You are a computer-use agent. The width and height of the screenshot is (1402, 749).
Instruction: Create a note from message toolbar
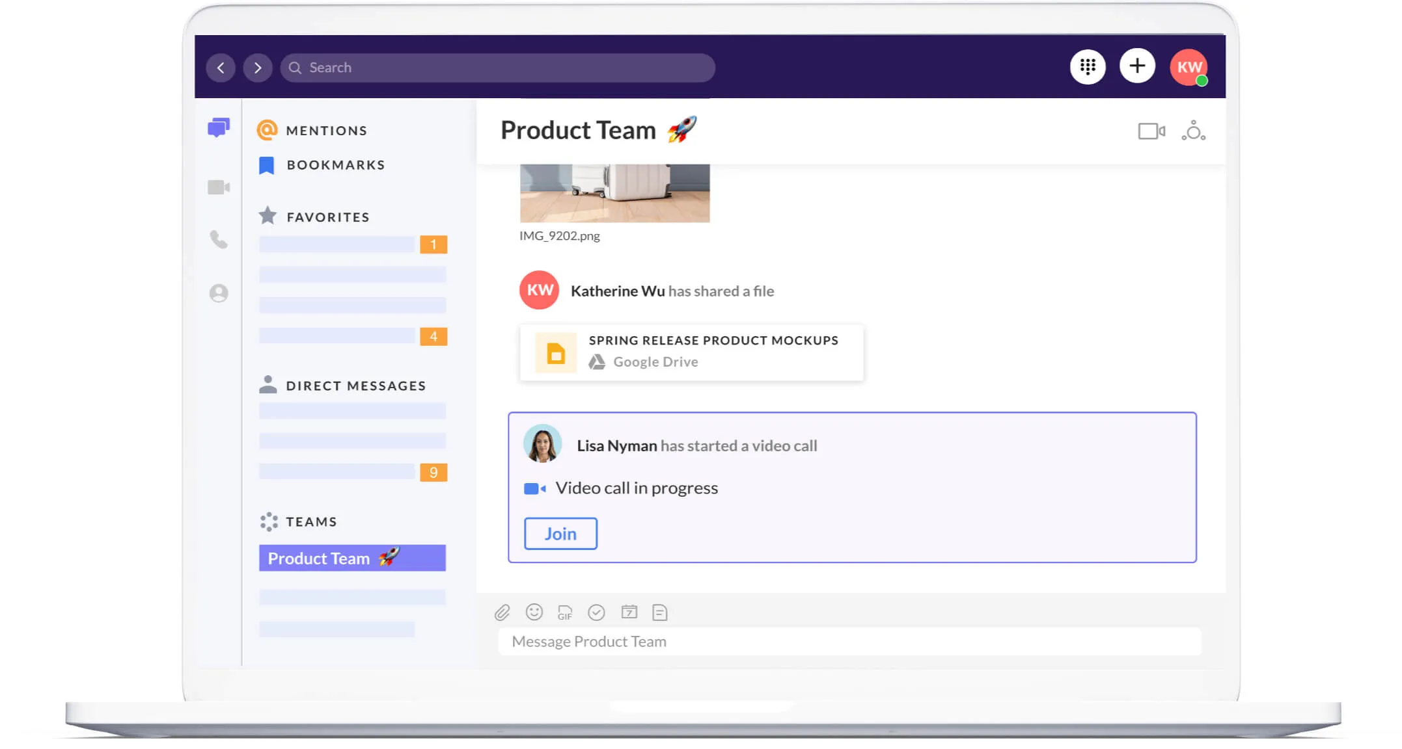pyautogui.click(x=659, y=612)
